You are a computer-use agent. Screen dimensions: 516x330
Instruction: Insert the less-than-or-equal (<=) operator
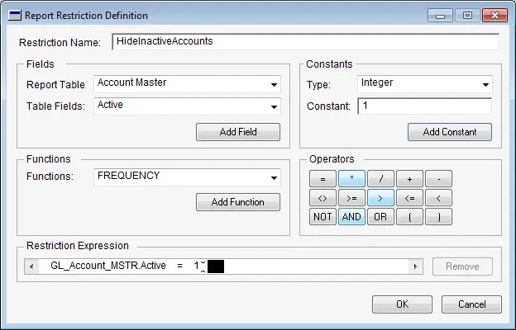coord(409,198)
